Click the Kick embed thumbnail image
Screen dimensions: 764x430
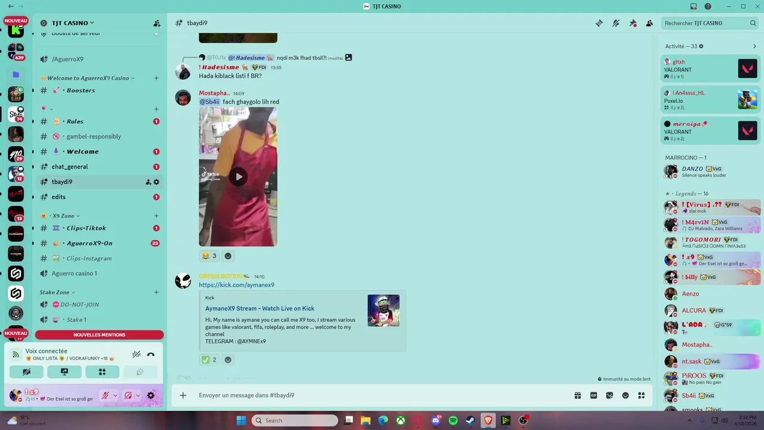click(x=383, y=311)
